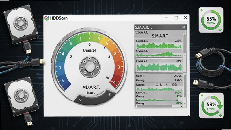Viewport: 231px width, 130px height.
Task: Click the gauge center hub
Action: coord(90,67)
